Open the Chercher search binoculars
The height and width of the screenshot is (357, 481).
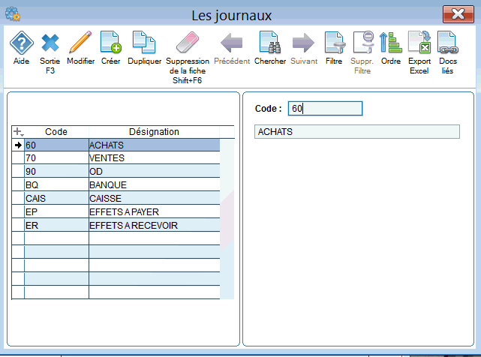tap(270, 44)
